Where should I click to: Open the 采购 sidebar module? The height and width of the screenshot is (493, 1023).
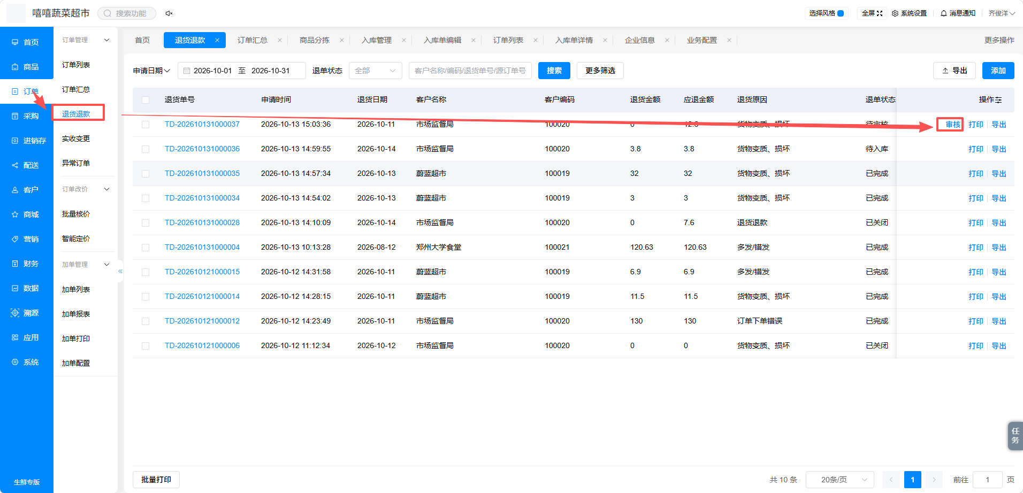click(26, 116)
